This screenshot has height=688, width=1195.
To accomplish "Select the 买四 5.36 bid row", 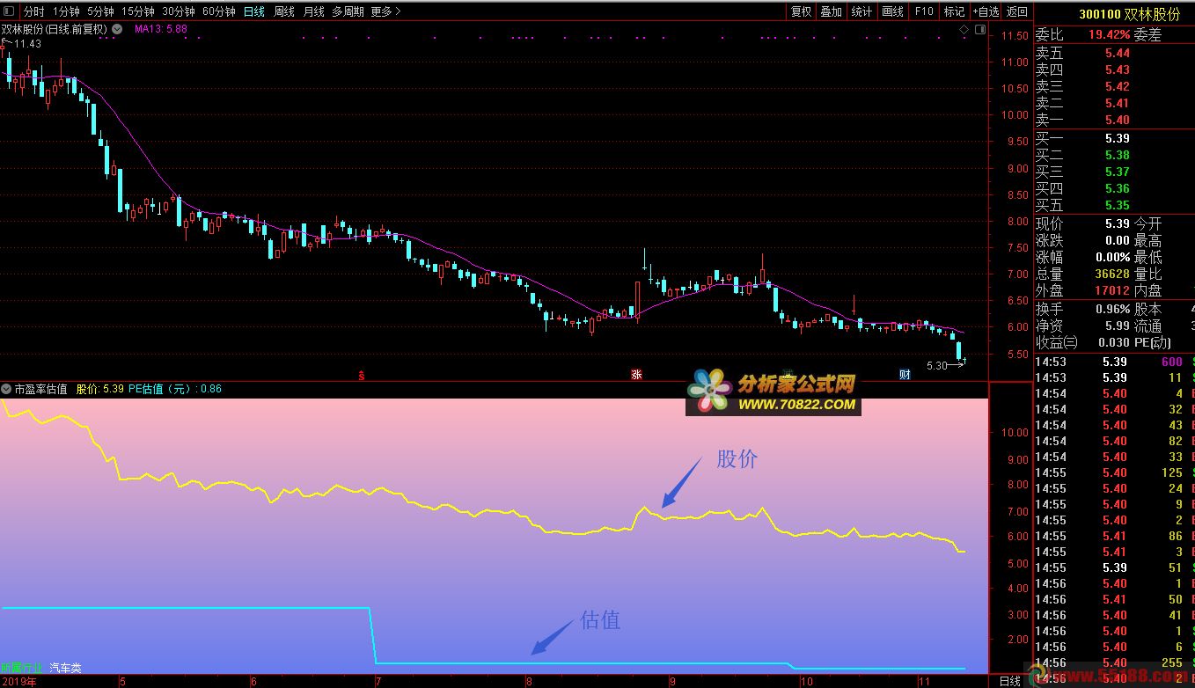I will (x=1114, y=188).
